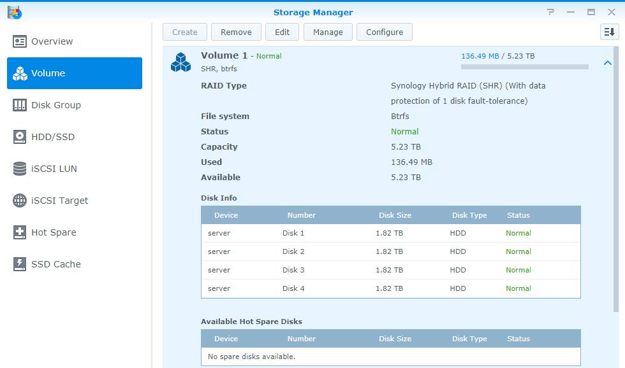Open the Manage button
This screenshot has width=625, height=368.
[x=328, y=32]
